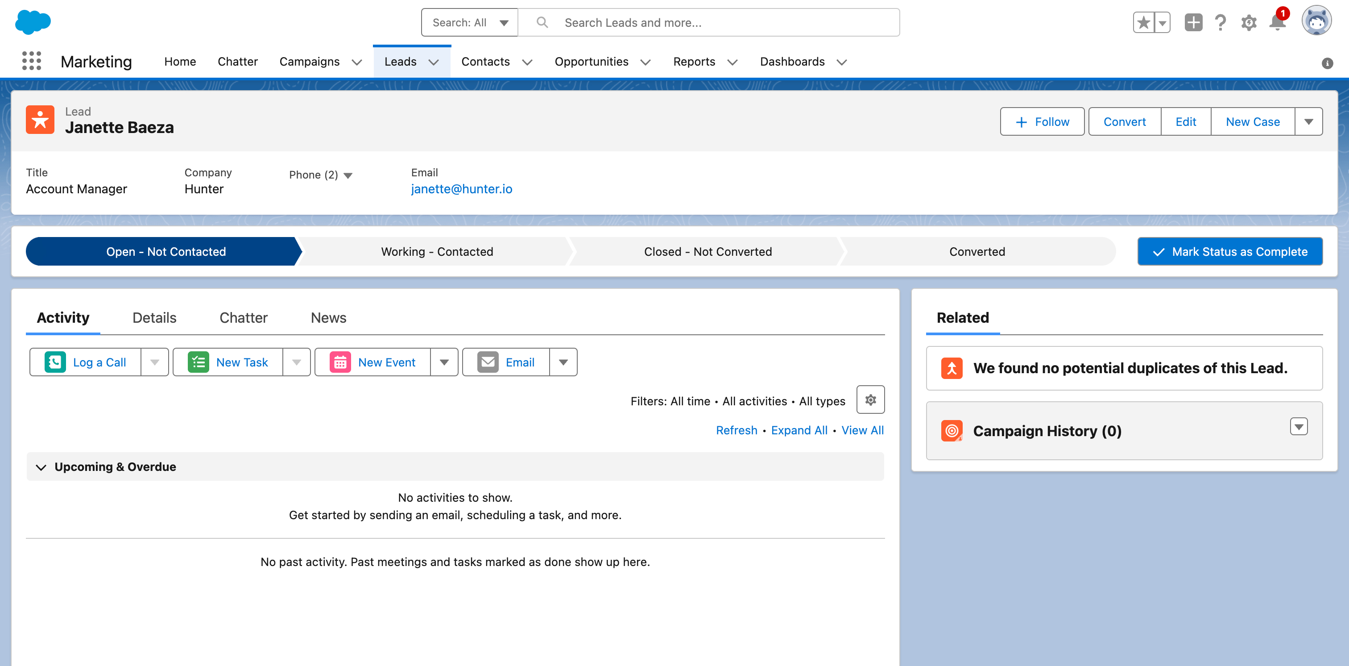The image size is (1349, 666).
Task: Click the View All link
Action: click(862, 430)
